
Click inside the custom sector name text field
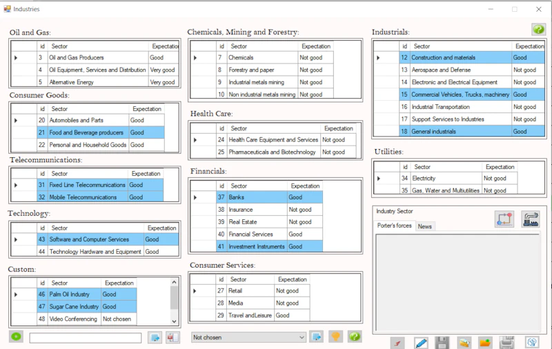tap(86, 338)
